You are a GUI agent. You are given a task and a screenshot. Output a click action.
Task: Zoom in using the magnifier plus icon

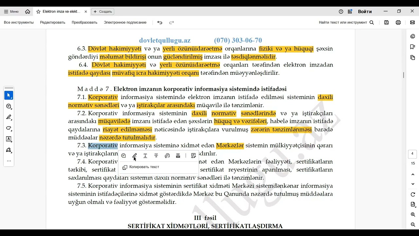point(413,215)
